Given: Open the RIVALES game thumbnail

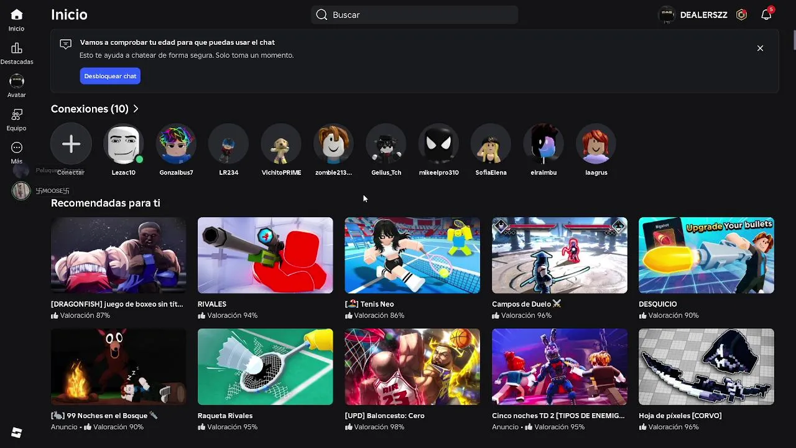Looking at the screenshot, I should tap(266, 255).
